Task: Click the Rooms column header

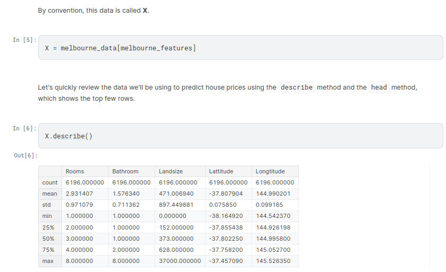Action: 75,171
